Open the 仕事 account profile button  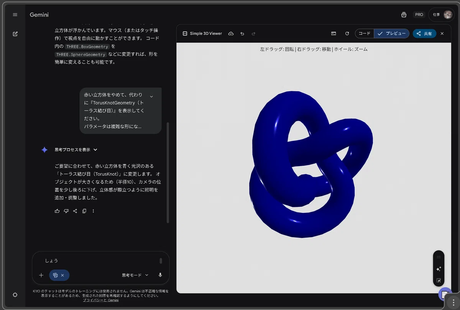pos(442,15)
